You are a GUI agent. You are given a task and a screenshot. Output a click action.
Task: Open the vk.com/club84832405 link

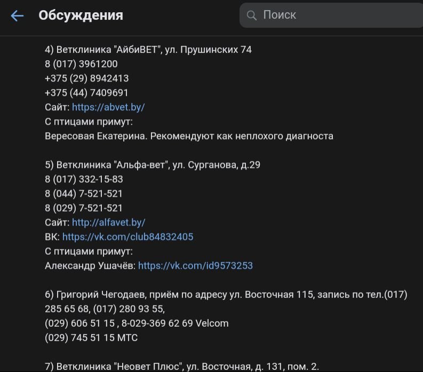[127, 237]
